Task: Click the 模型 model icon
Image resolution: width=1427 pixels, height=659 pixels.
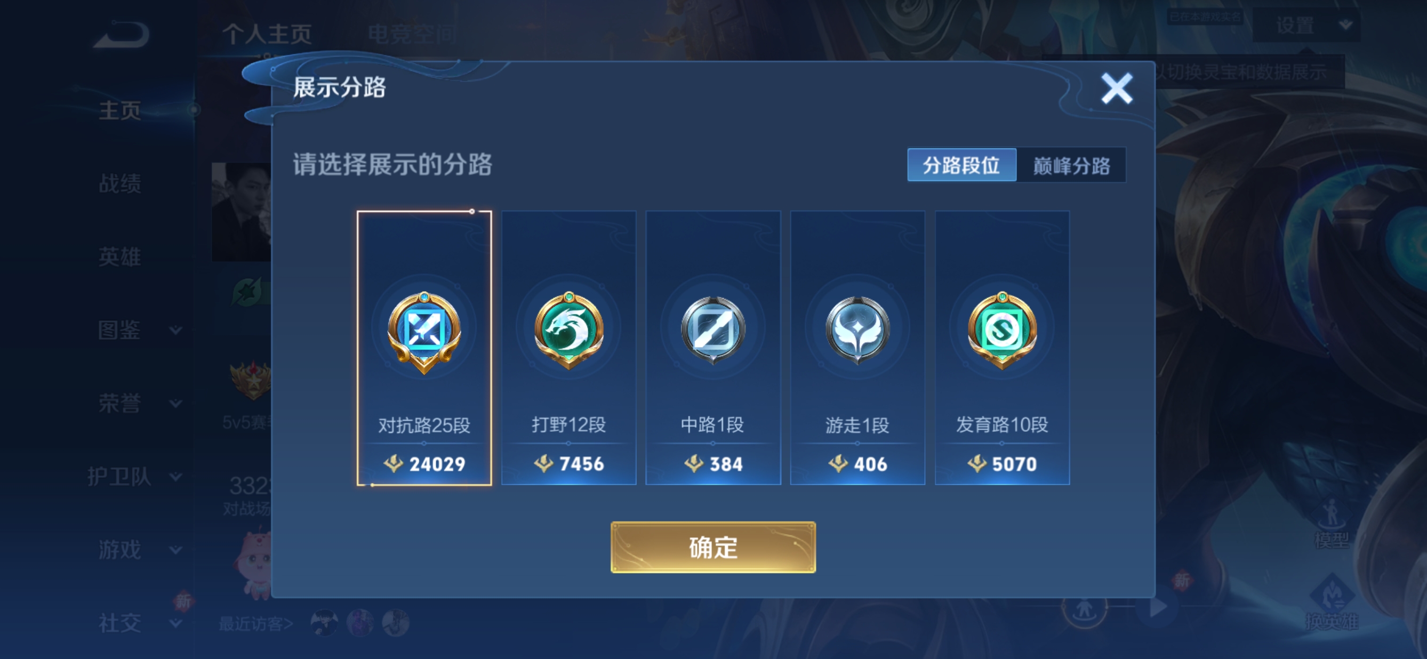Action: click(1332, 524)
